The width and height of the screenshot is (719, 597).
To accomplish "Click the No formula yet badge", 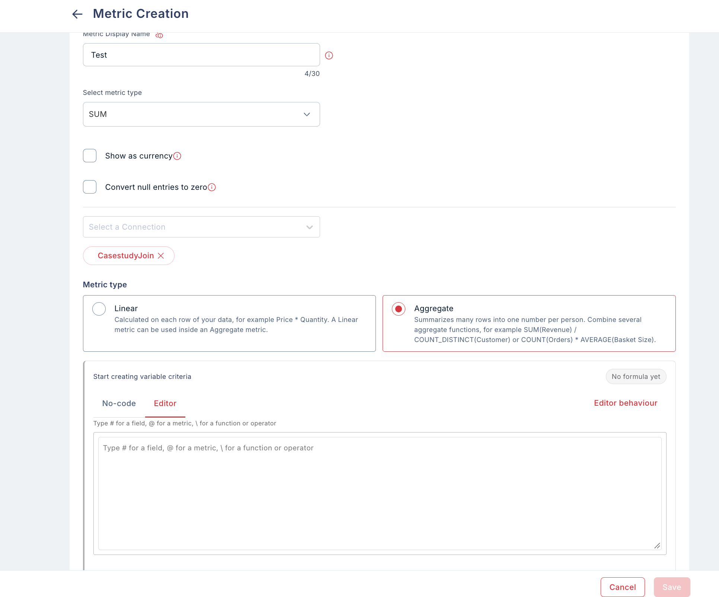I will coord(636,377).
